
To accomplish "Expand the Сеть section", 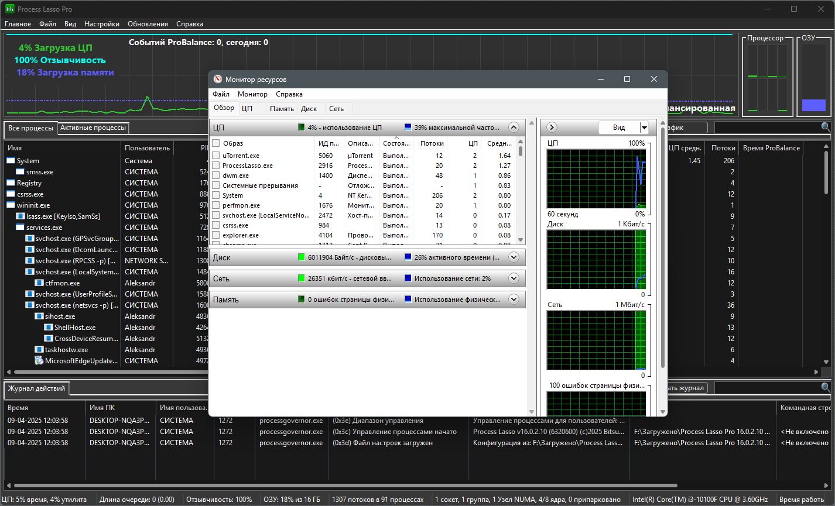I will (x=514, y=278).
